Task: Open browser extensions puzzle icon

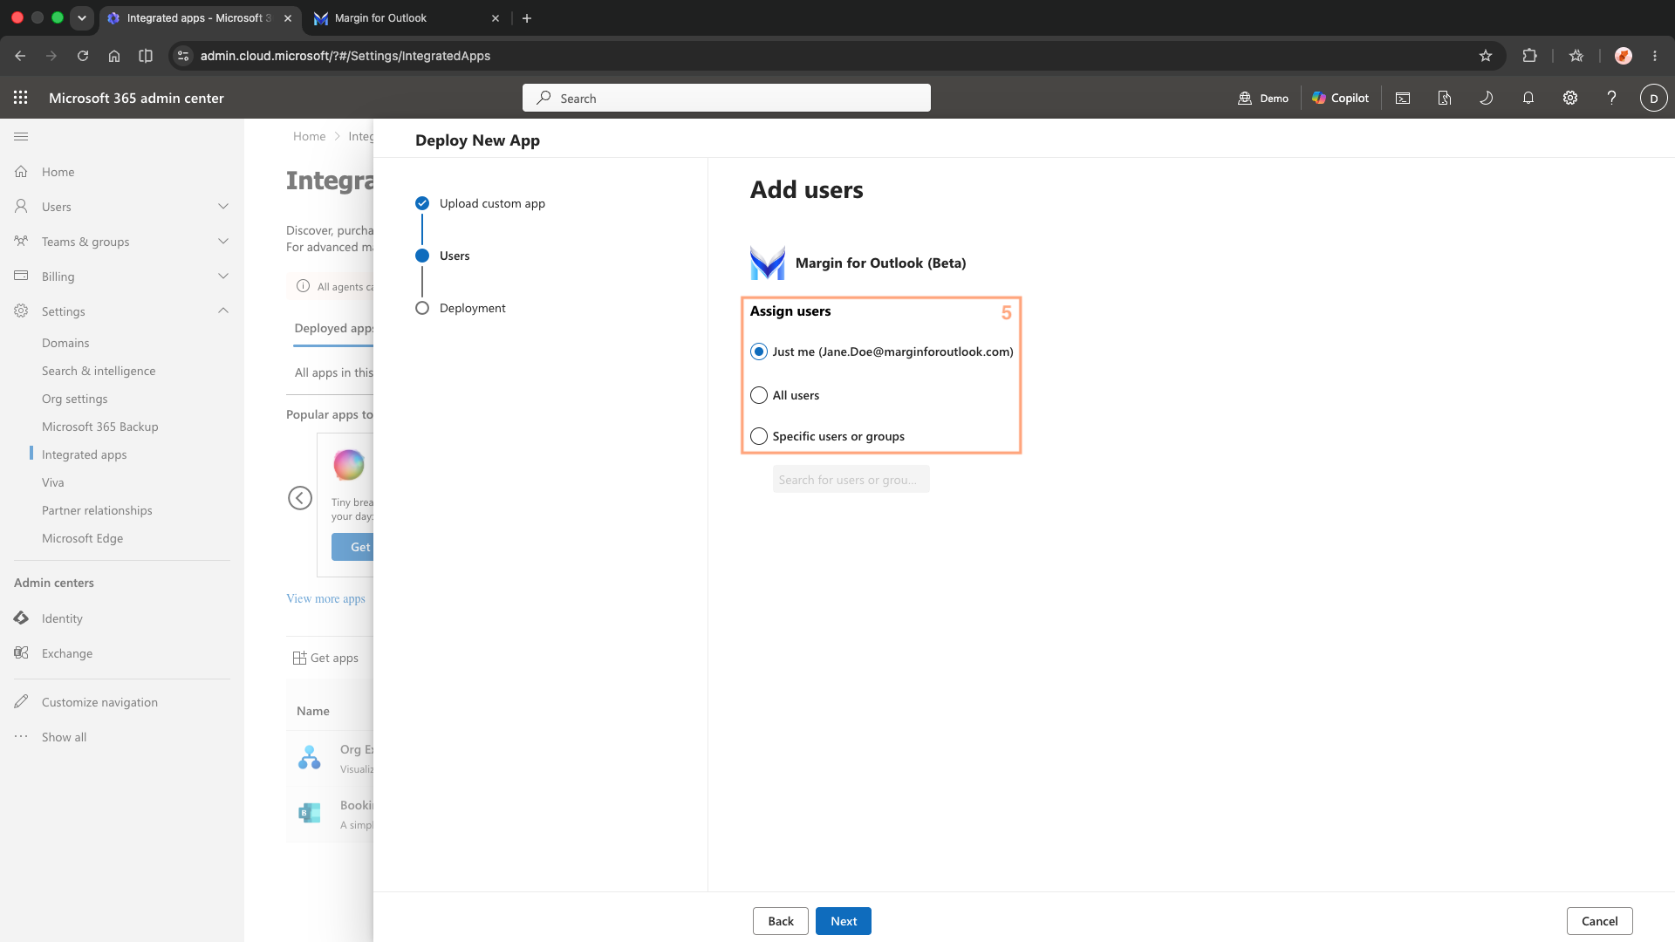Action: pos(1529,56)
